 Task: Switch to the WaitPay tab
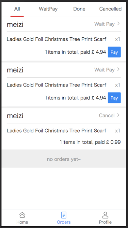(48, 9)
